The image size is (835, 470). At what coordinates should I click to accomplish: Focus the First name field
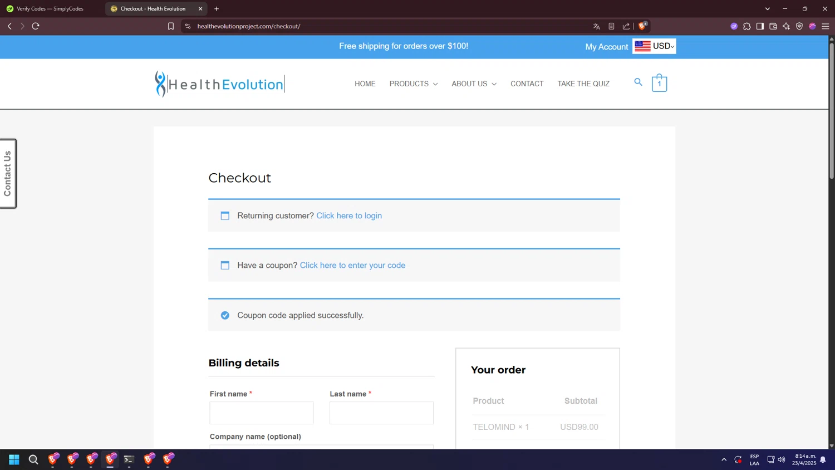262,413
